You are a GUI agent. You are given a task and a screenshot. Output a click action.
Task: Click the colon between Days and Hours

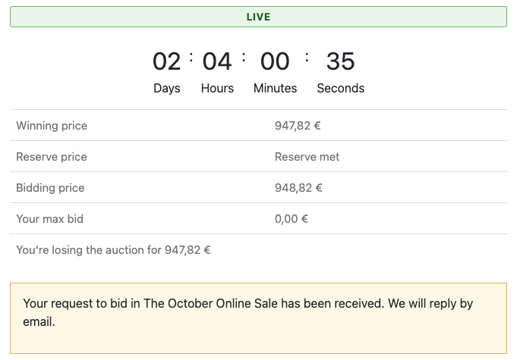(191, 58)
